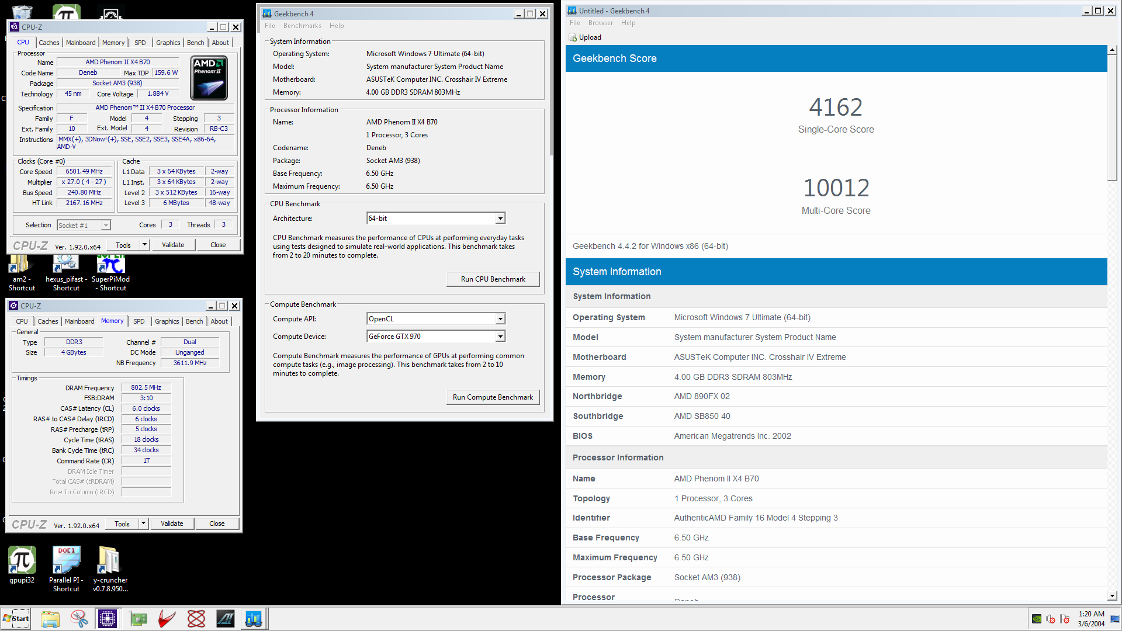The width and height of the screenshot is (1122, 631).
Task: Switch to Caches tab in upper CPU-Z window
Action: pyautogui.click(x=49, y=43)
